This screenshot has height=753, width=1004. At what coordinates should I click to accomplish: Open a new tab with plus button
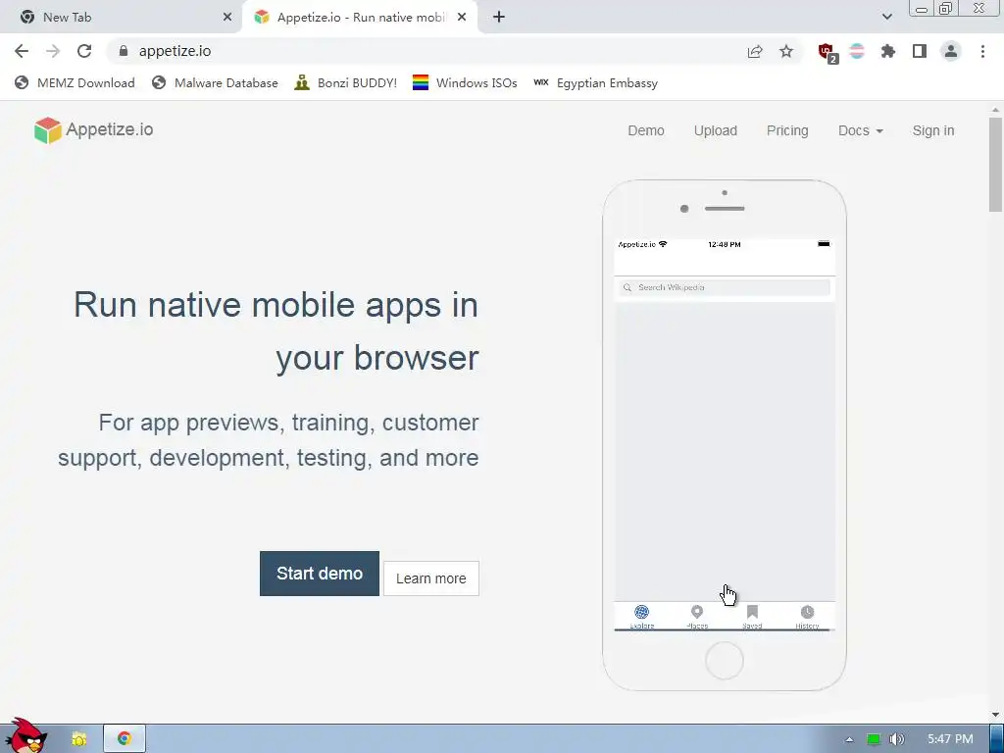[x=499, y=18]
